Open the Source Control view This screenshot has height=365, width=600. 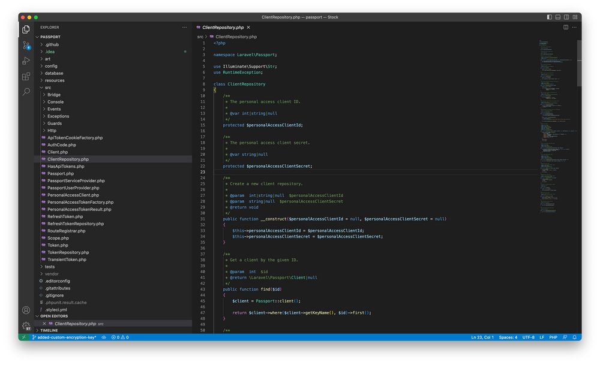point(26,46)
